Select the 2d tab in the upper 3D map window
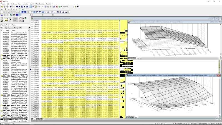The image size is (222, 125). click(134, 58)
